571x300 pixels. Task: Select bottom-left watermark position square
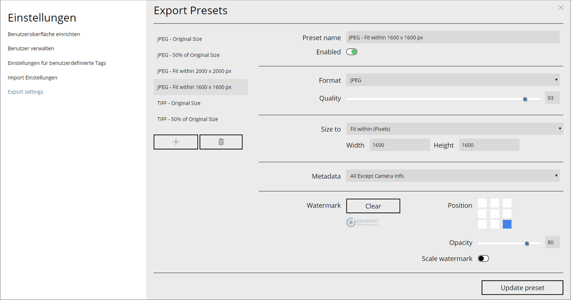(482, 224)
